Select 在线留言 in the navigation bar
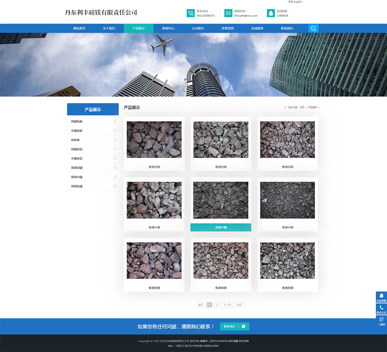 coord(257,28)
